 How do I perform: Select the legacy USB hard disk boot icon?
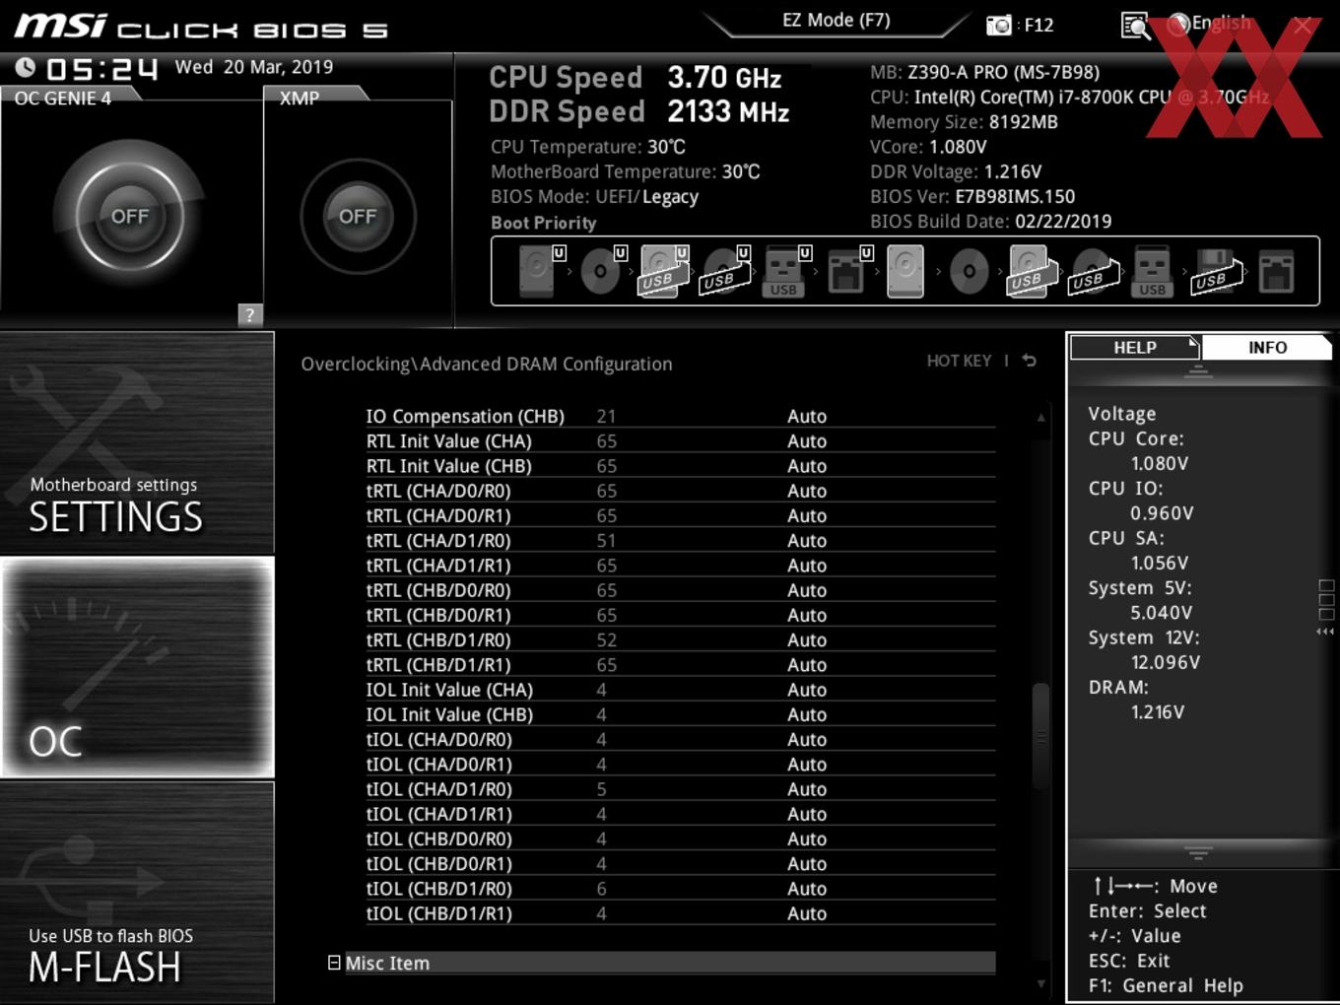(1031, 271)
